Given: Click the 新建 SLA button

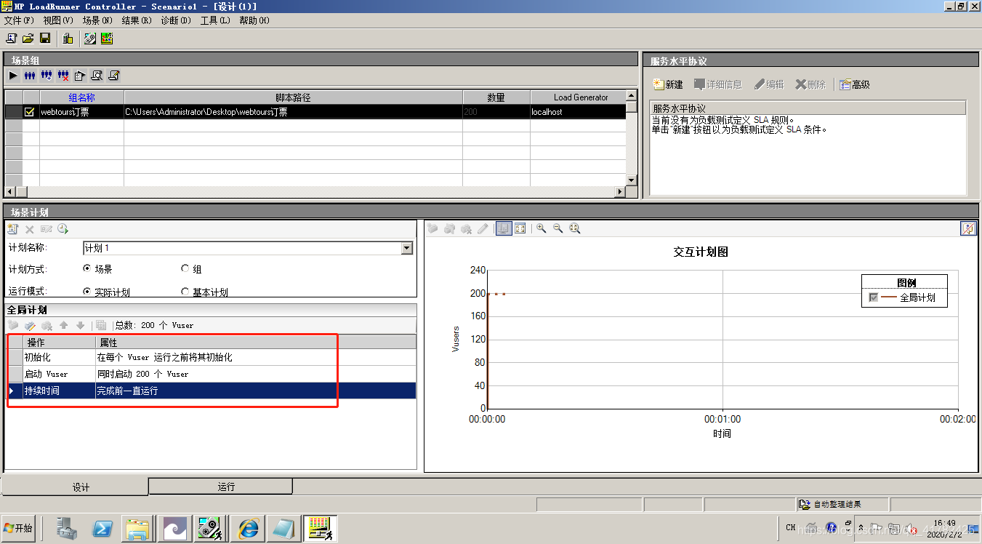Looking at the screenshot, I should pos(668,84).
